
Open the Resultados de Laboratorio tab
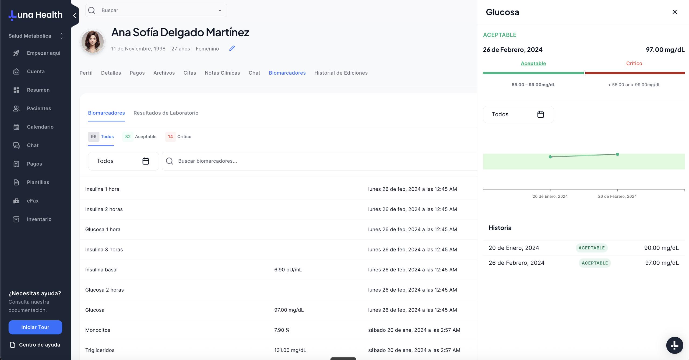pyautogui.click(x=166, y=113)
